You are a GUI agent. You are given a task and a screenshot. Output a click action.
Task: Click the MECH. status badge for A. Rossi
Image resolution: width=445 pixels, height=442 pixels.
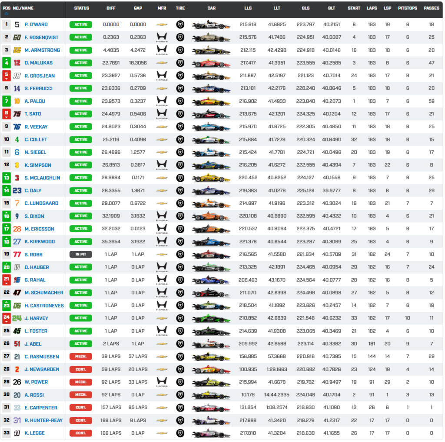tap(81, 395)
